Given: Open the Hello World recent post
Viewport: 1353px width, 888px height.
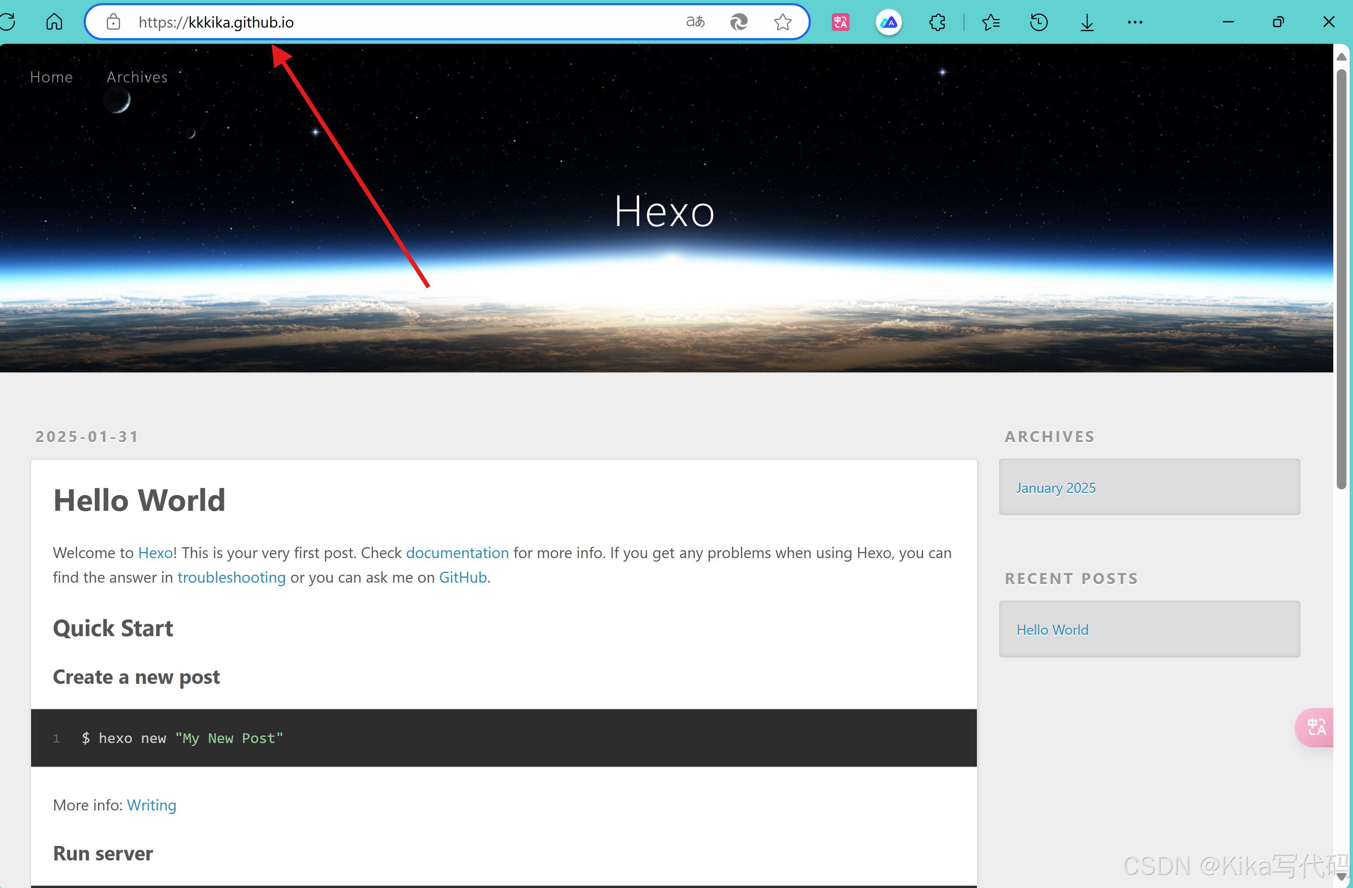Looking at the screenshot, I should (x=1052, y=630).
